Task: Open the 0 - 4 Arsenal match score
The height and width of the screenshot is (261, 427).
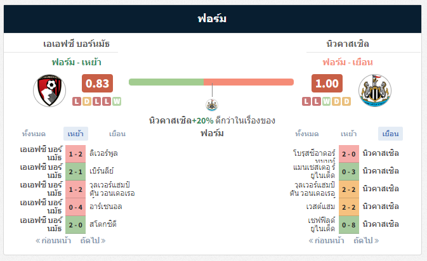Action: pyautogui.click(x=76, y=207)
